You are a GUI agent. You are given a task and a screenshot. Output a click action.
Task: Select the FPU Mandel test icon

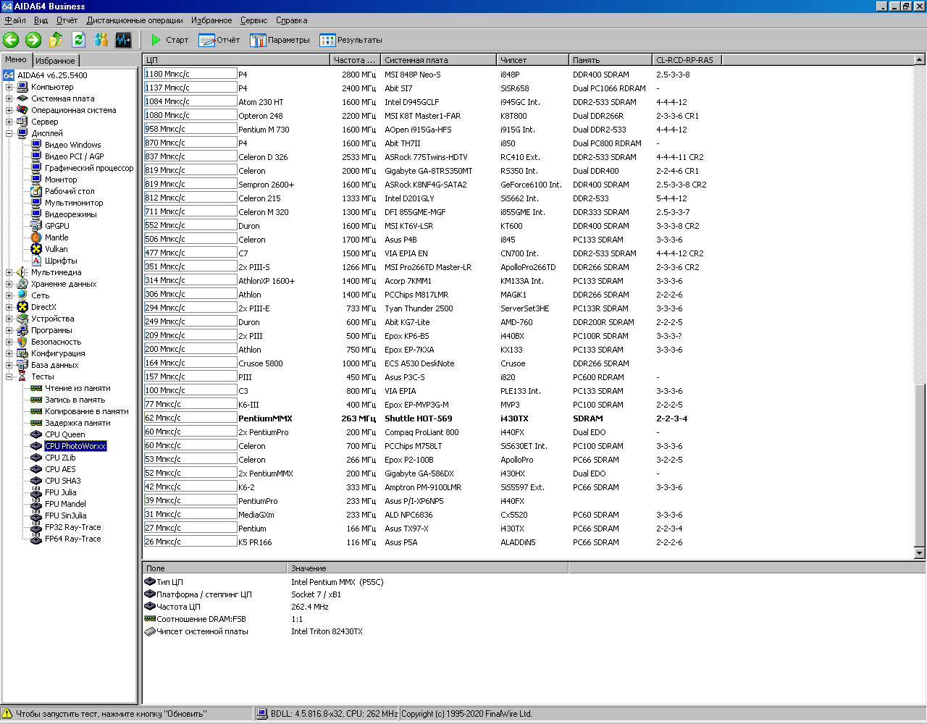(x=36, y=504)
